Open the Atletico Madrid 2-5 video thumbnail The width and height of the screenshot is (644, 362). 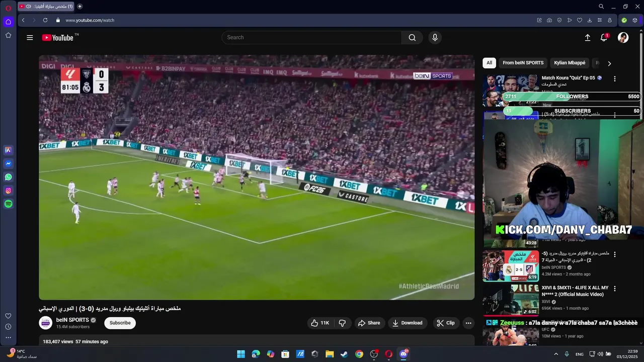[511, 266]
